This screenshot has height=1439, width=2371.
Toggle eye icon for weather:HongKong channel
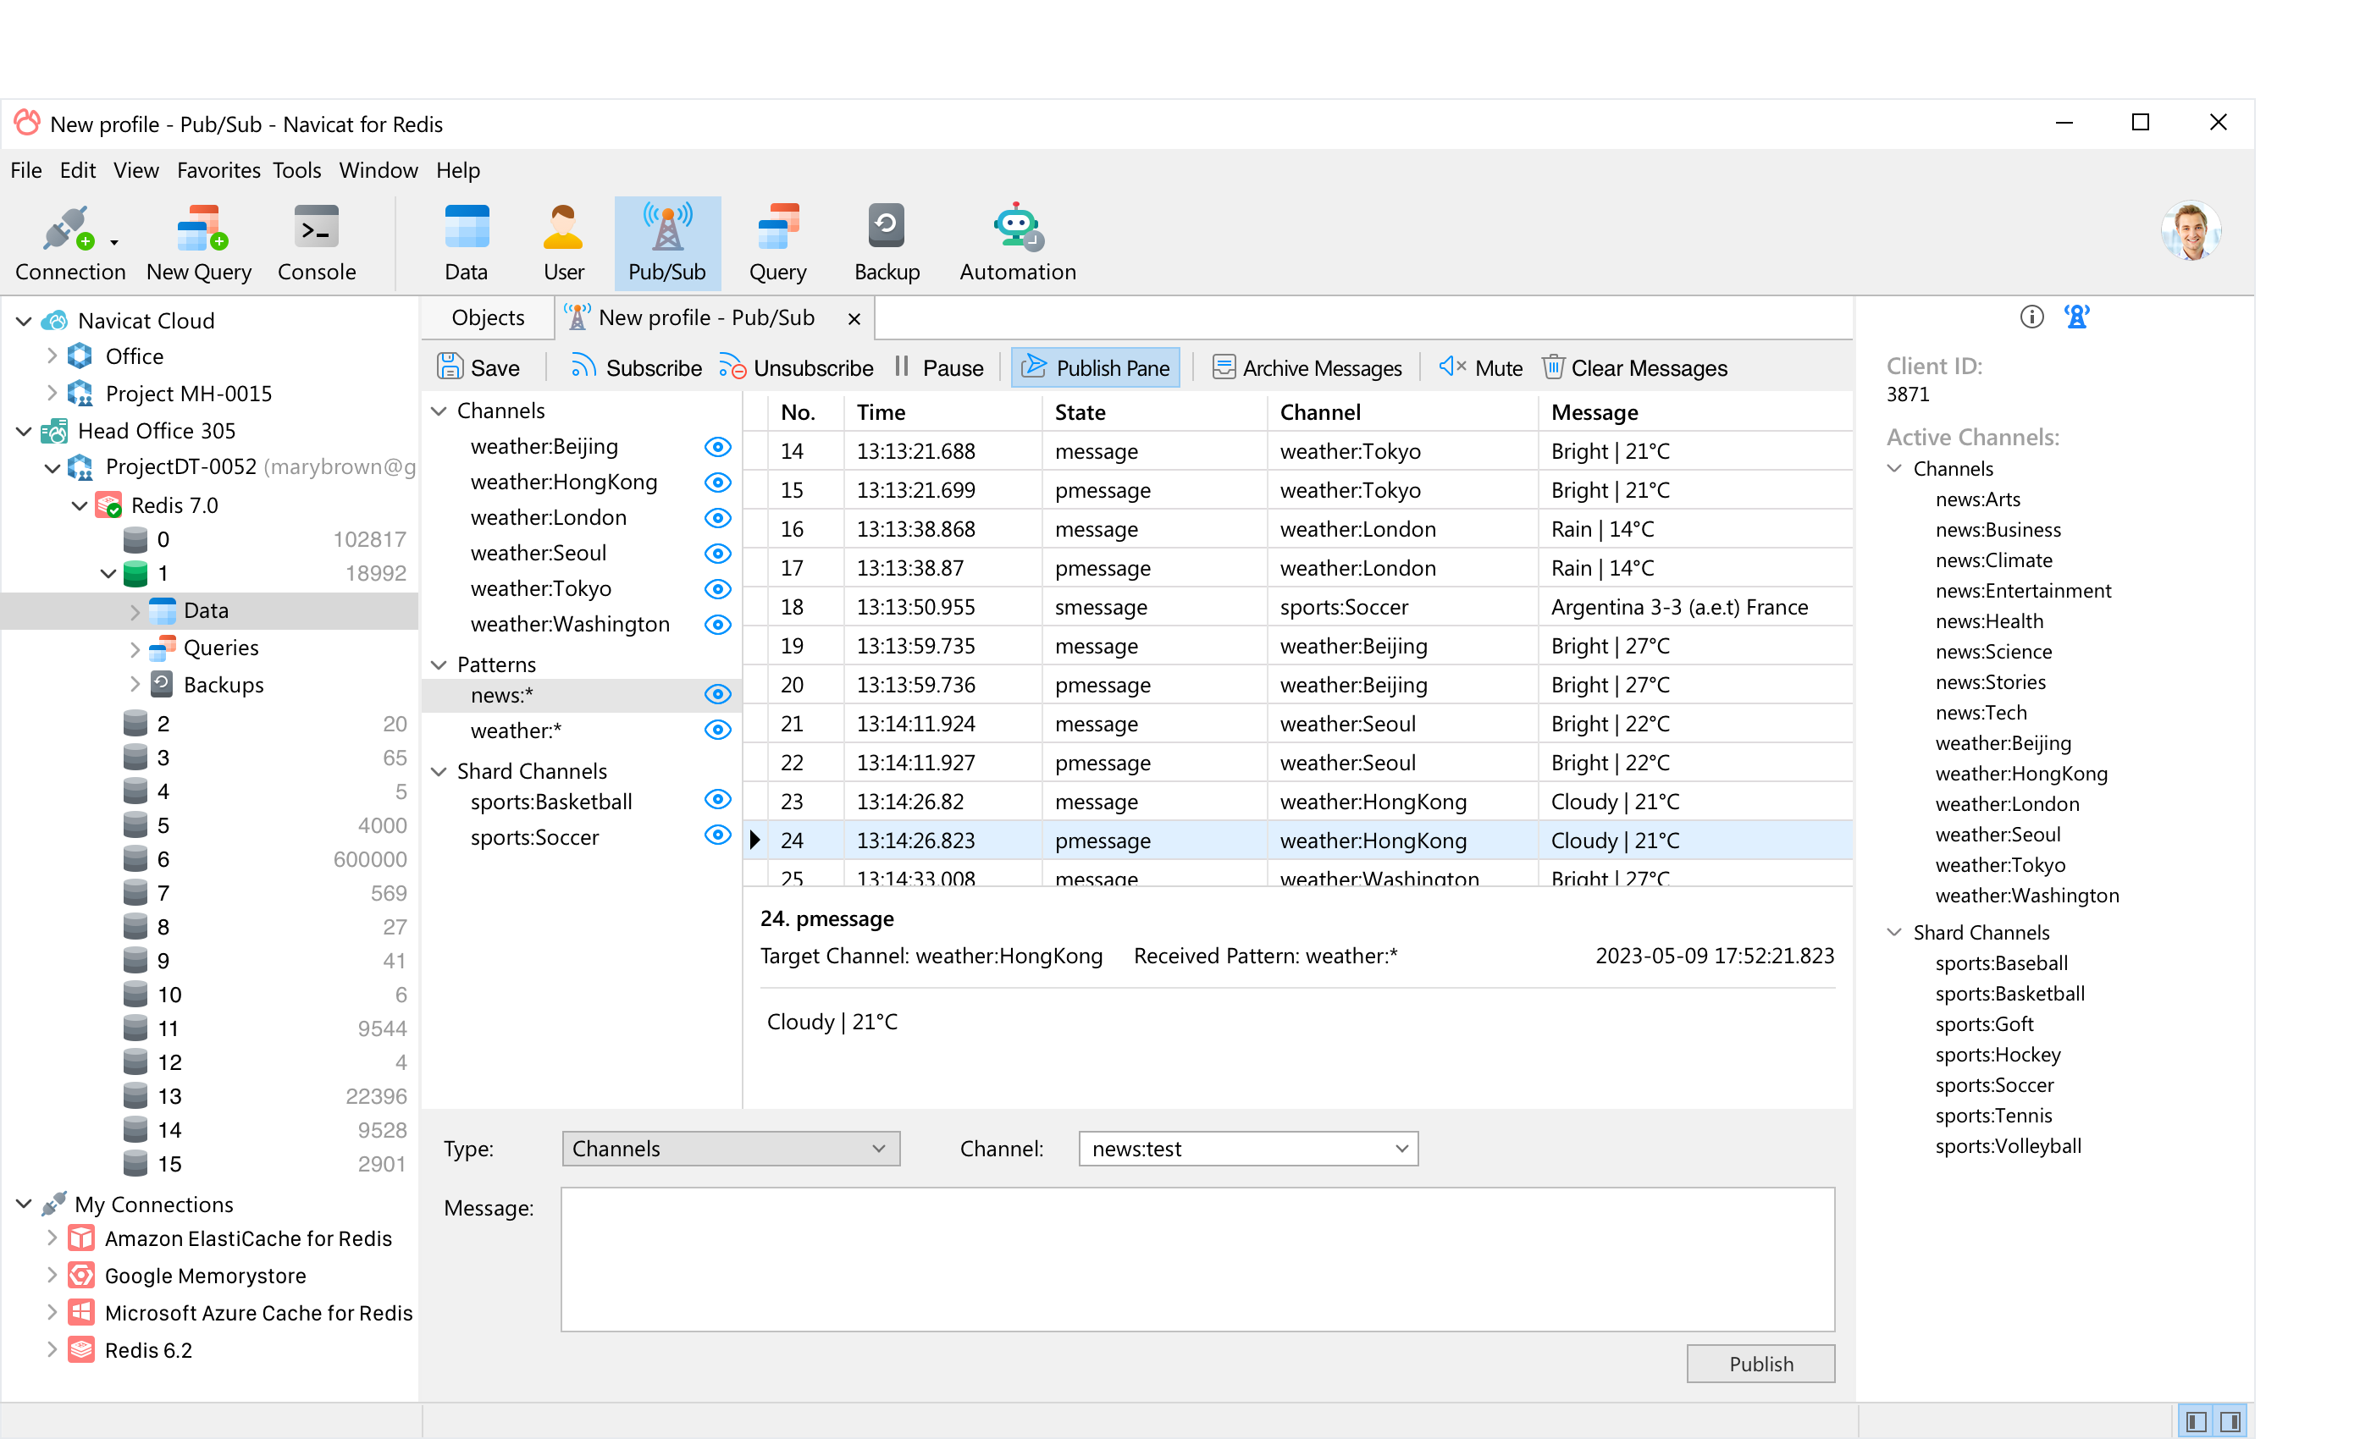click(717, 482)
